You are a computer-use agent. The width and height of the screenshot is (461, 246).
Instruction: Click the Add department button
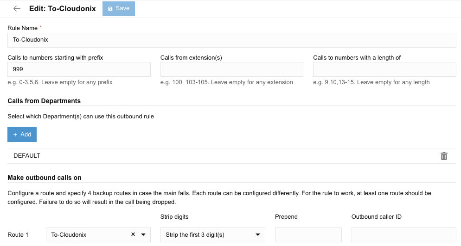coord(22,134)
